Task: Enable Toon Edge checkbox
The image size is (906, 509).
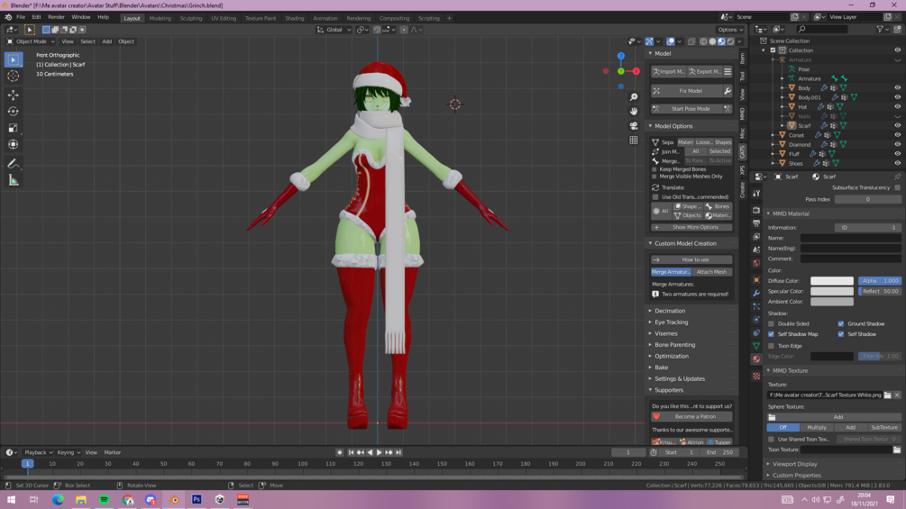Action: 772,346
